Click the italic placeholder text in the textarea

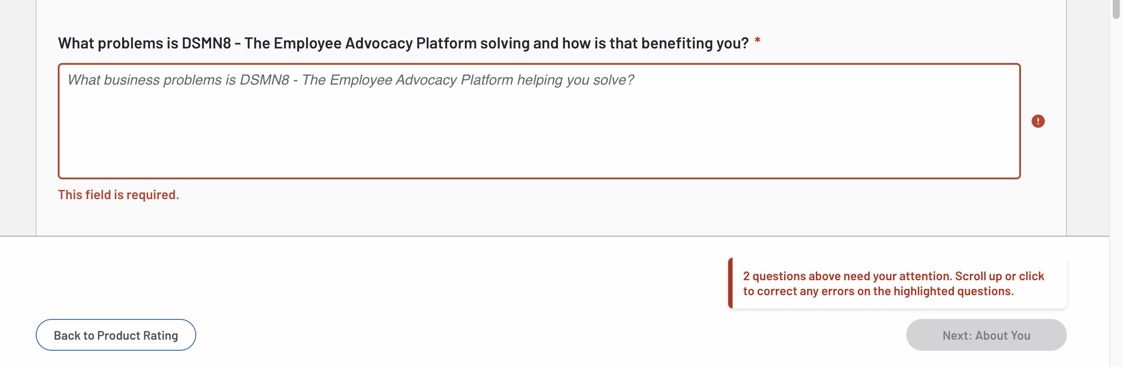pos(351,80)
